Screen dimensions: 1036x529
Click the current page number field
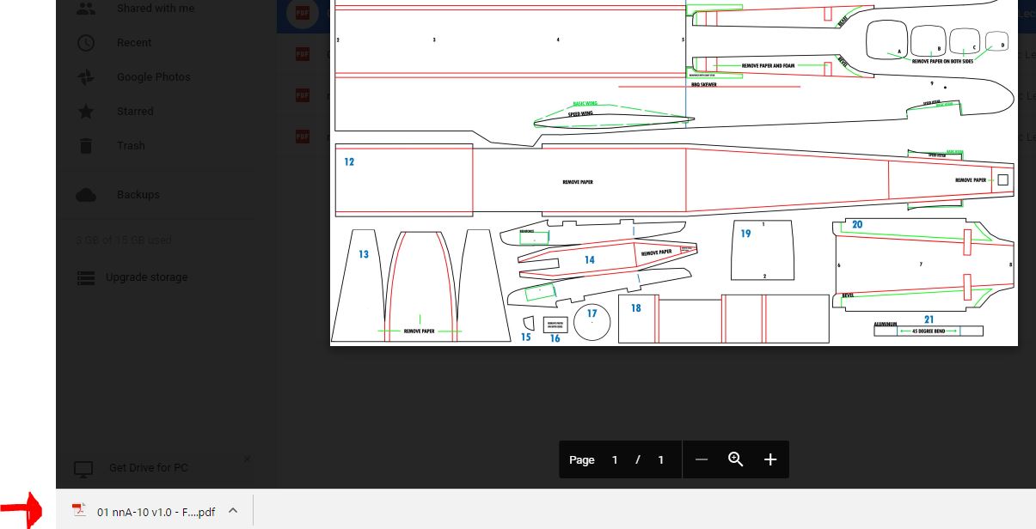(615, 459)
